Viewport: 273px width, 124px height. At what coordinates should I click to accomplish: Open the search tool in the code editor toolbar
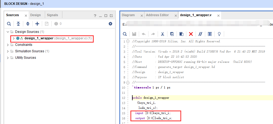(x=125, y=34)
